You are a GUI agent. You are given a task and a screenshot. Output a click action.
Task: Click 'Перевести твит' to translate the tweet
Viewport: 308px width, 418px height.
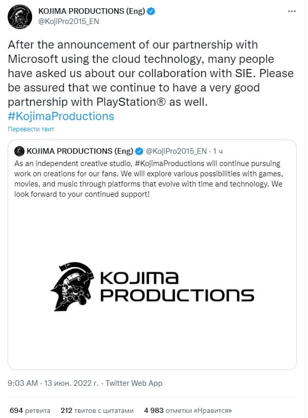(x=31, y=129)
